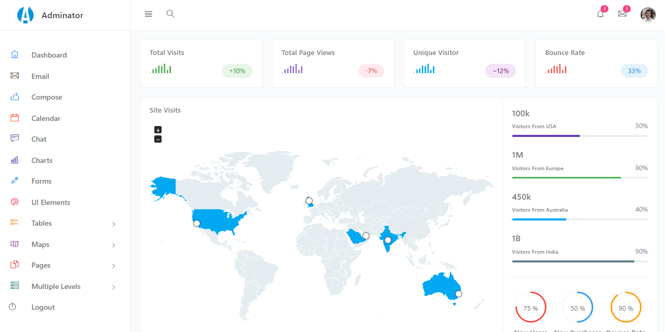Zoom in the map with the plus button
Screen dimensions: 665x332
tap(158, 130)
